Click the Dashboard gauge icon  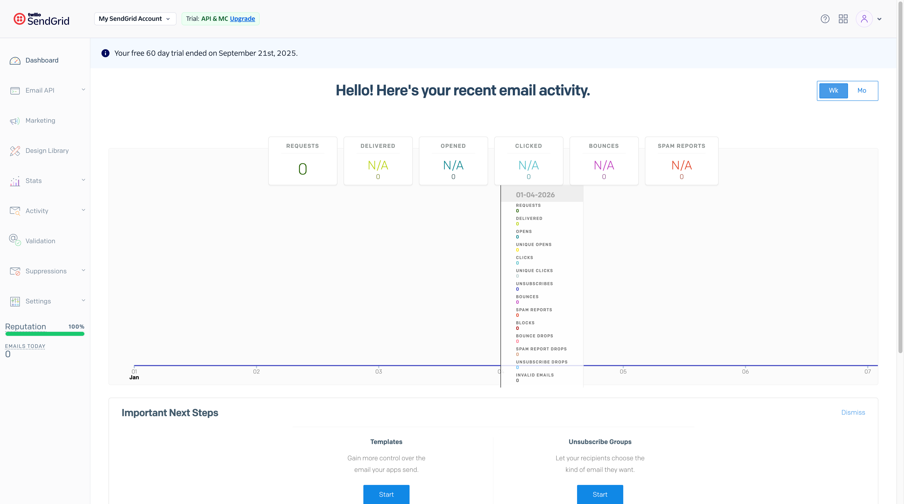point(15,61)
